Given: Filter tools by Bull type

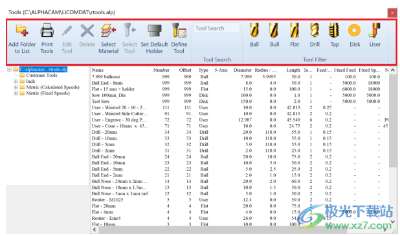Looking at the screenshot, I should 274,35.
